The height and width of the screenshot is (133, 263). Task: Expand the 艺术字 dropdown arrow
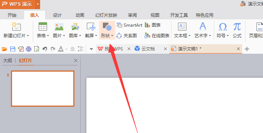point(210,36)
